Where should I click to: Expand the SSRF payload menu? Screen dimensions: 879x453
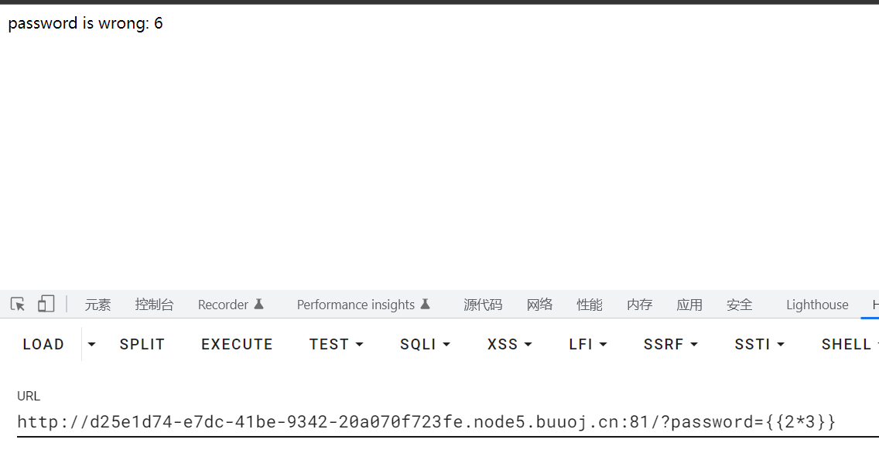(x=693, y=344)
